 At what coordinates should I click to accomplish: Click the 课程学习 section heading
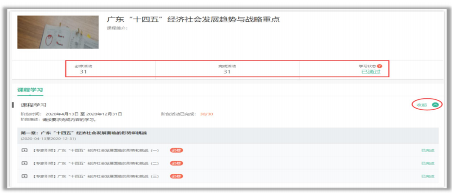pyautogui.click(x=34, y=105)
